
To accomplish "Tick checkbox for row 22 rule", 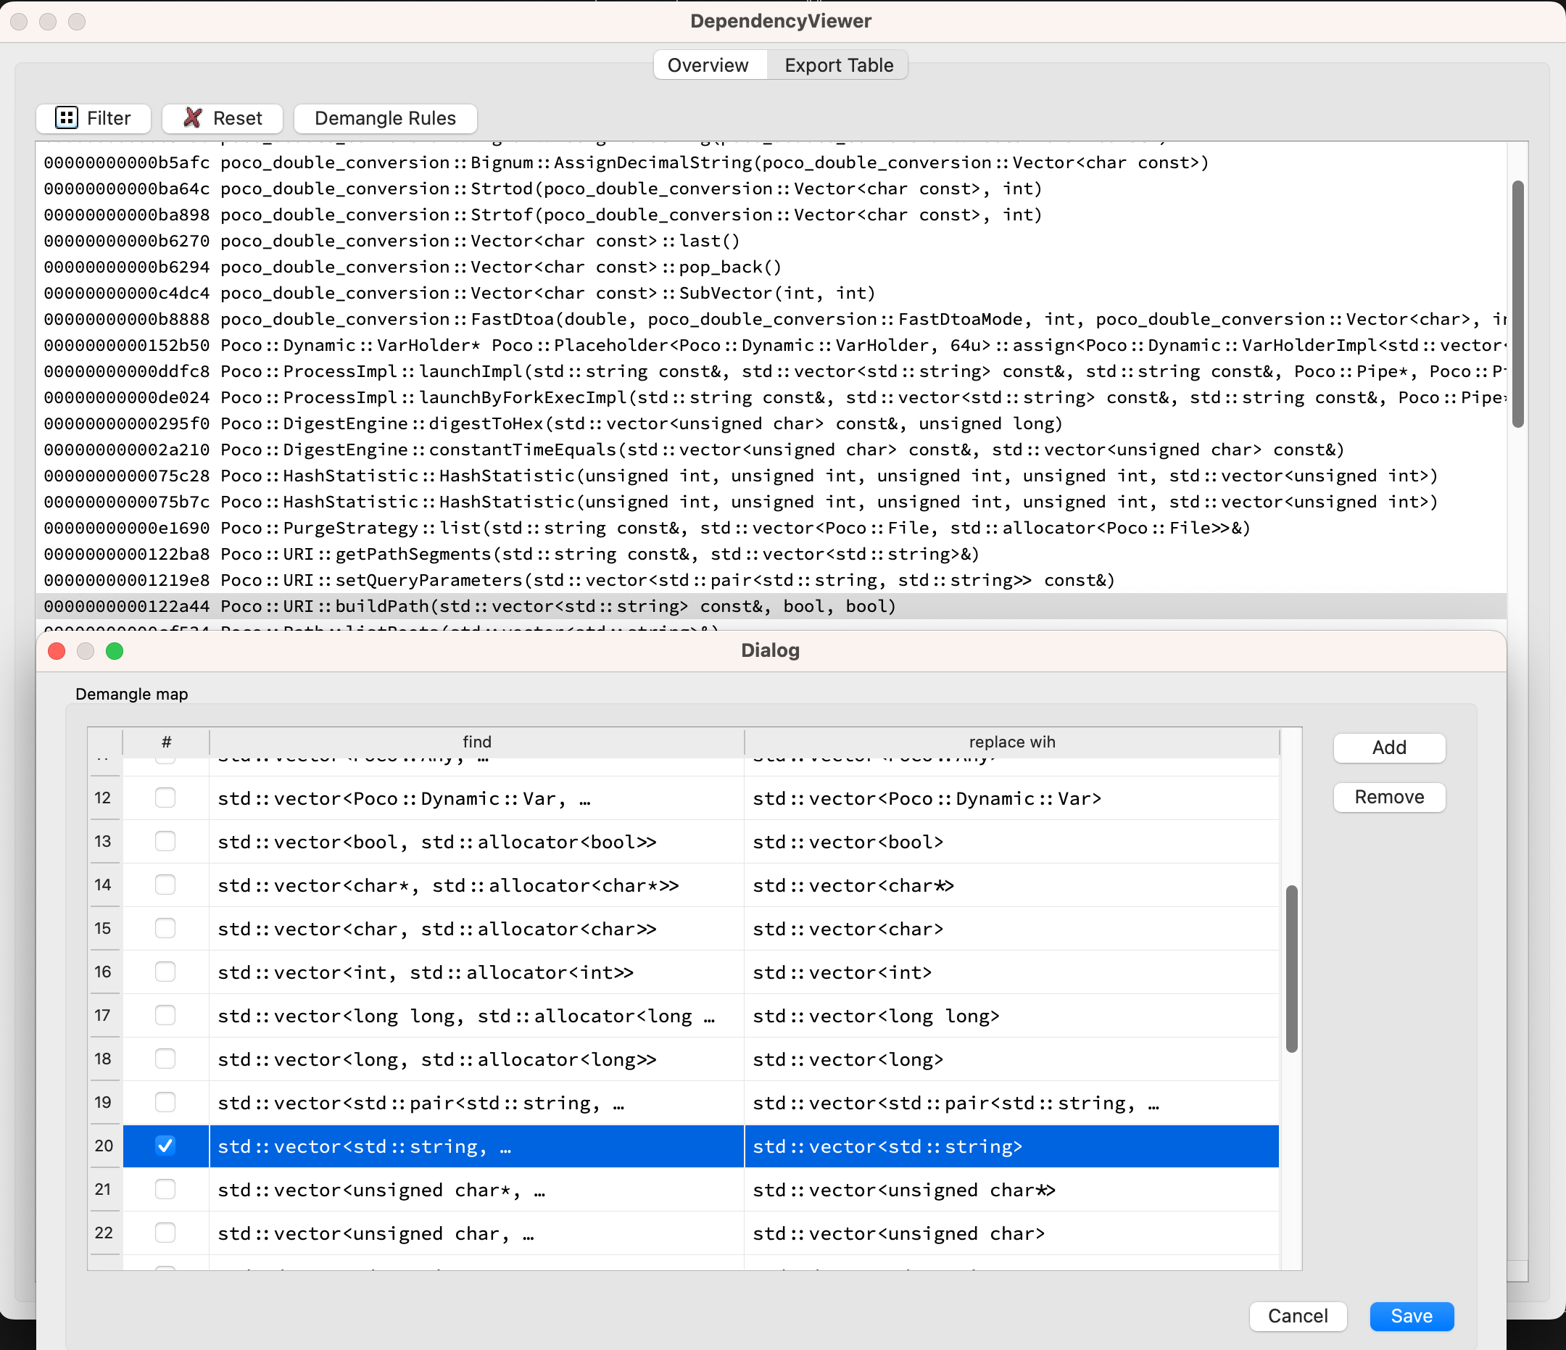I will click(165, 1232).
